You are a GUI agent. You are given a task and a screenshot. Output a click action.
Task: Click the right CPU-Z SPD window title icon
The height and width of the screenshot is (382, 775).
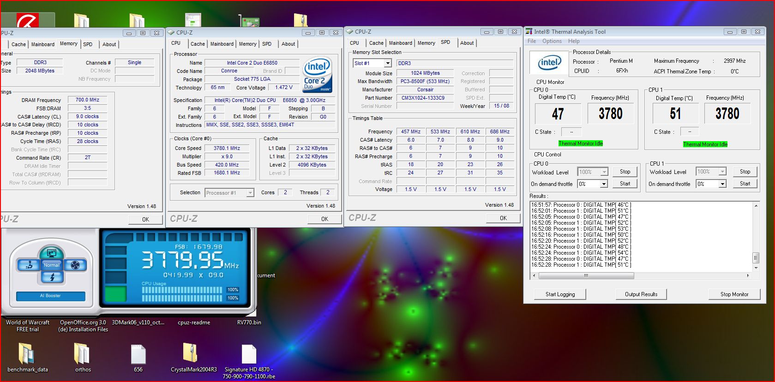pos(350,31)
